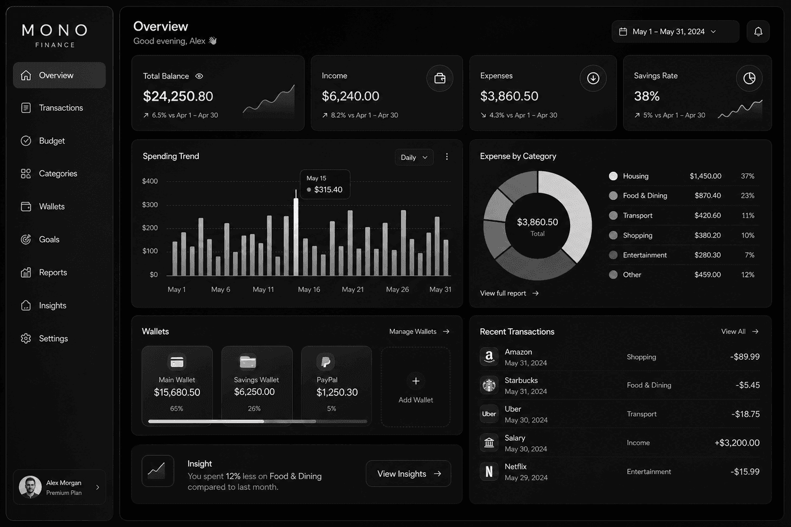This screenshot has width=791, height=527.
Task: Select the Food & Dining legend color dot
Action: pos(613,195)
